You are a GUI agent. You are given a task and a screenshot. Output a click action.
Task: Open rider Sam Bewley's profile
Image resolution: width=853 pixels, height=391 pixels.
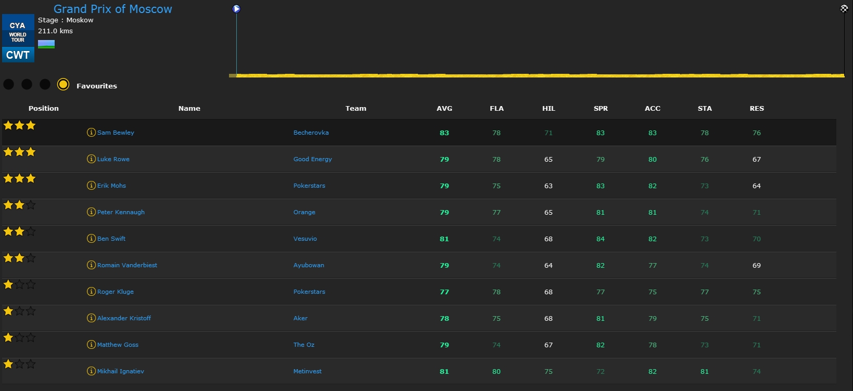pyautogui.click(x=116, y=133)
